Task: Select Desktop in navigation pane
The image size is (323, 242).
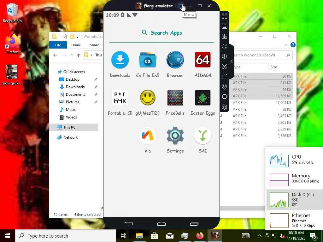Action: [73, 79]
